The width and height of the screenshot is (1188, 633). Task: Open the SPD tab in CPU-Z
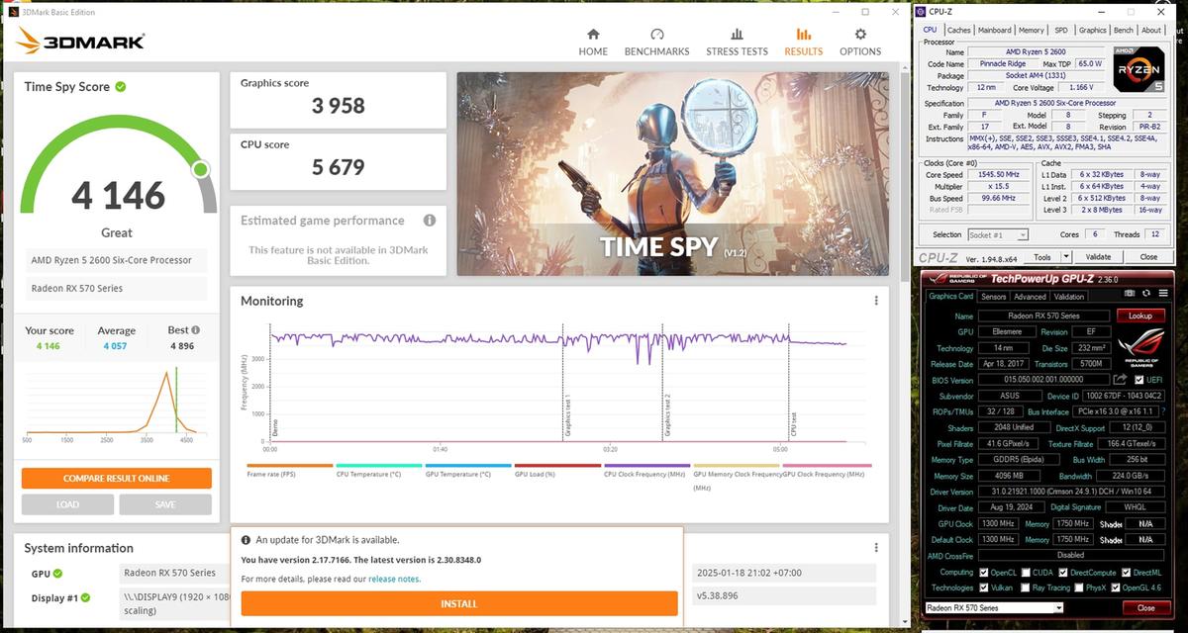[x=1061, y=30]
